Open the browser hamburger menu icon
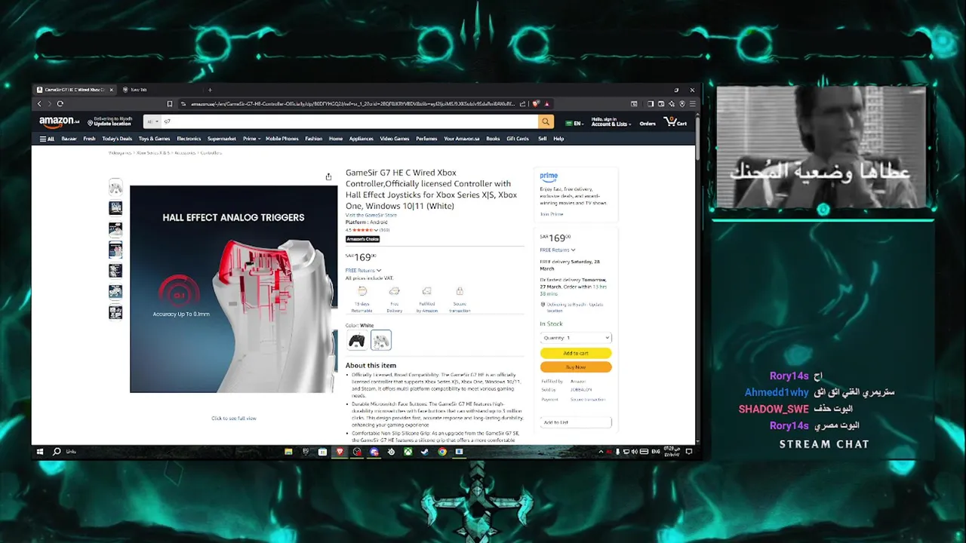The width and height of the screenshot is (966, 543). pyautogui.click(x=693, y=104)
